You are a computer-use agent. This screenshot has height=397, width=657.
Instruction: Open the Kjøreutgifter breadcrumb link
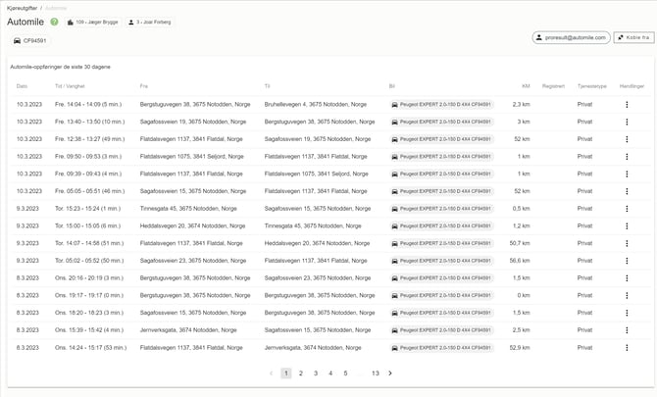(23, 8)
